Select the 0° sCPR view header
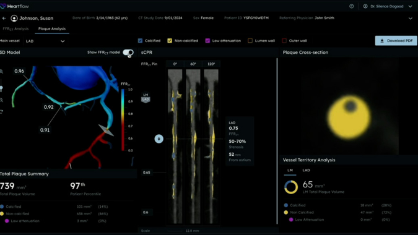Viewport: 418px width, 235px height. 175,64
